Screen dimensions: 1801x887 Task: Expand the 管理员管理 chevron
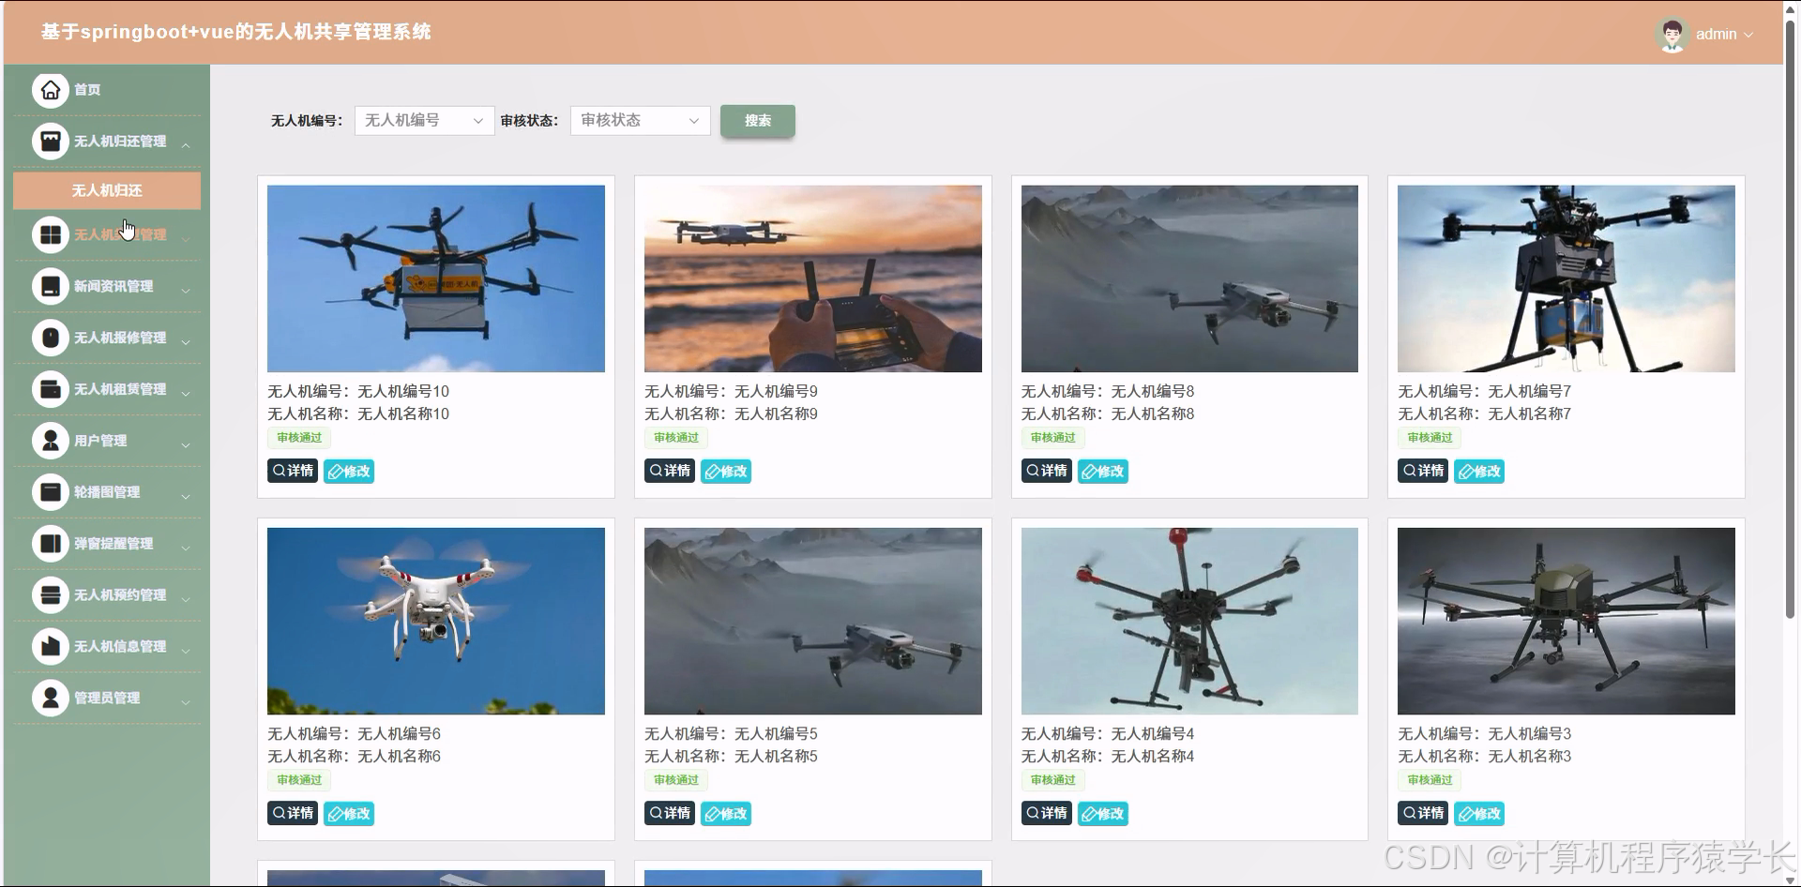coord(186,701)
